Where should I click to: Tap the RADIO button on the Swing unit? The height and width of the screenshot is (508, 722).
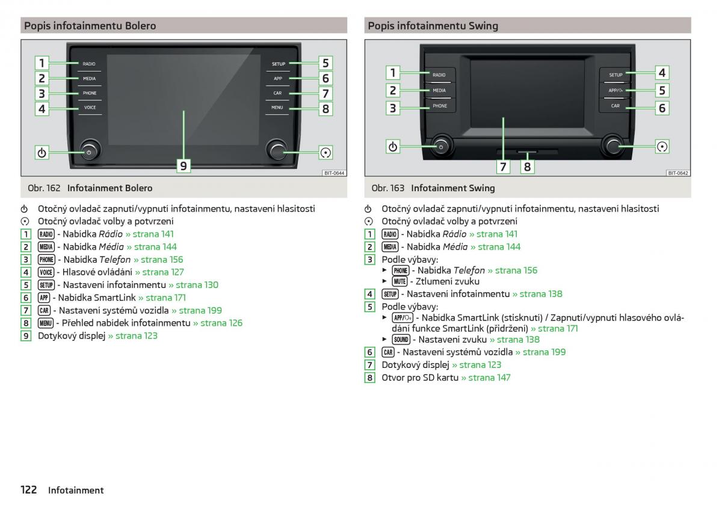click(x=439, y=75)
